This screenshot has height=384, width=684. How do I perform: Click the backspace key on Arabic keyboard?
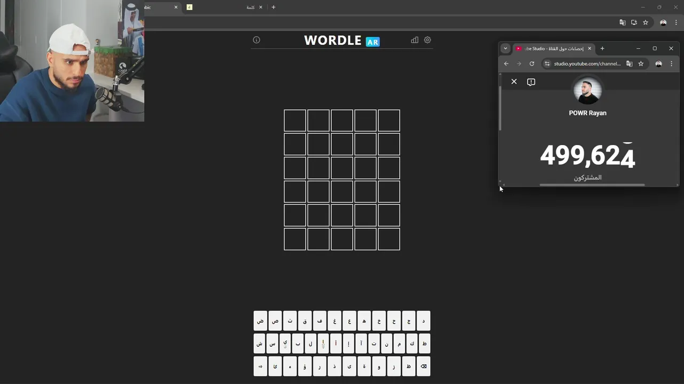point(424,366)
